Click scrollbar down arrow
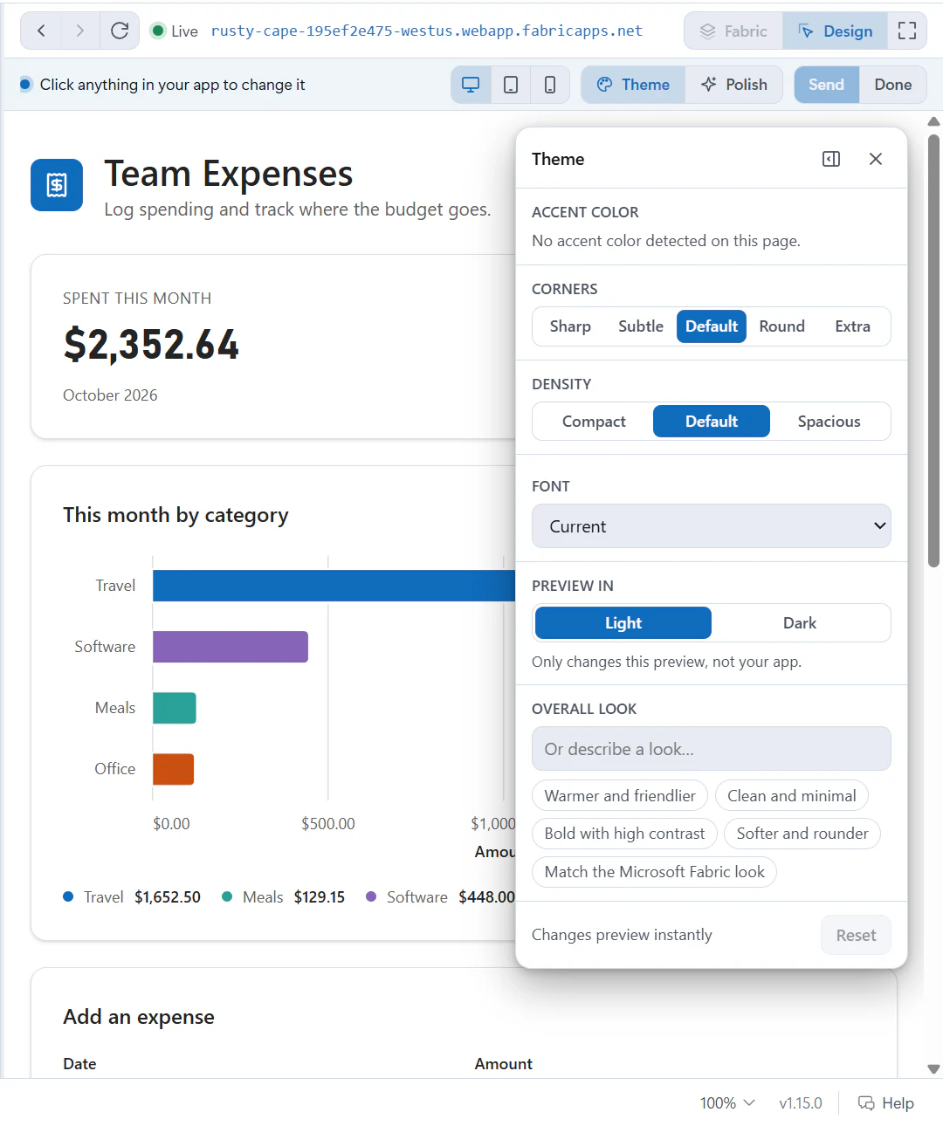943x1126 pixels. 933,1068
